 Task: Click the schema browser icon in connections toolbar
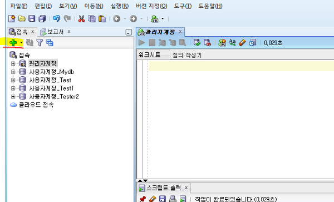(50, 43)
